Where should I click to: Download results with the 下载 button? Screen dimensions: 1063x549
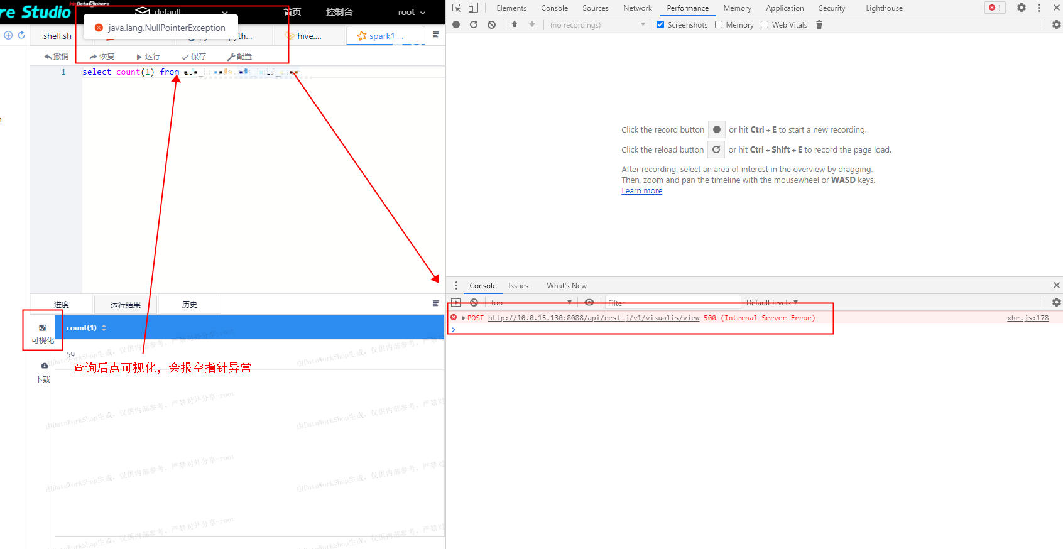[x=43, y=372]
